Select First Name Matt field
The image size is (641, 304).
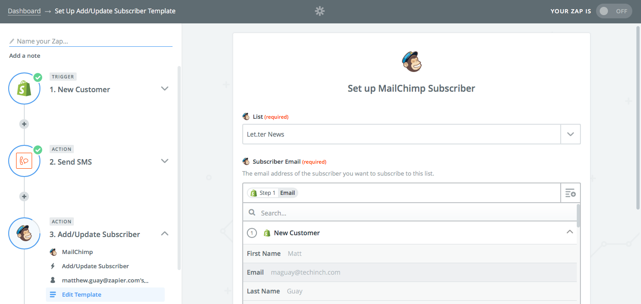pyautogui.click(x=410, y=254)
